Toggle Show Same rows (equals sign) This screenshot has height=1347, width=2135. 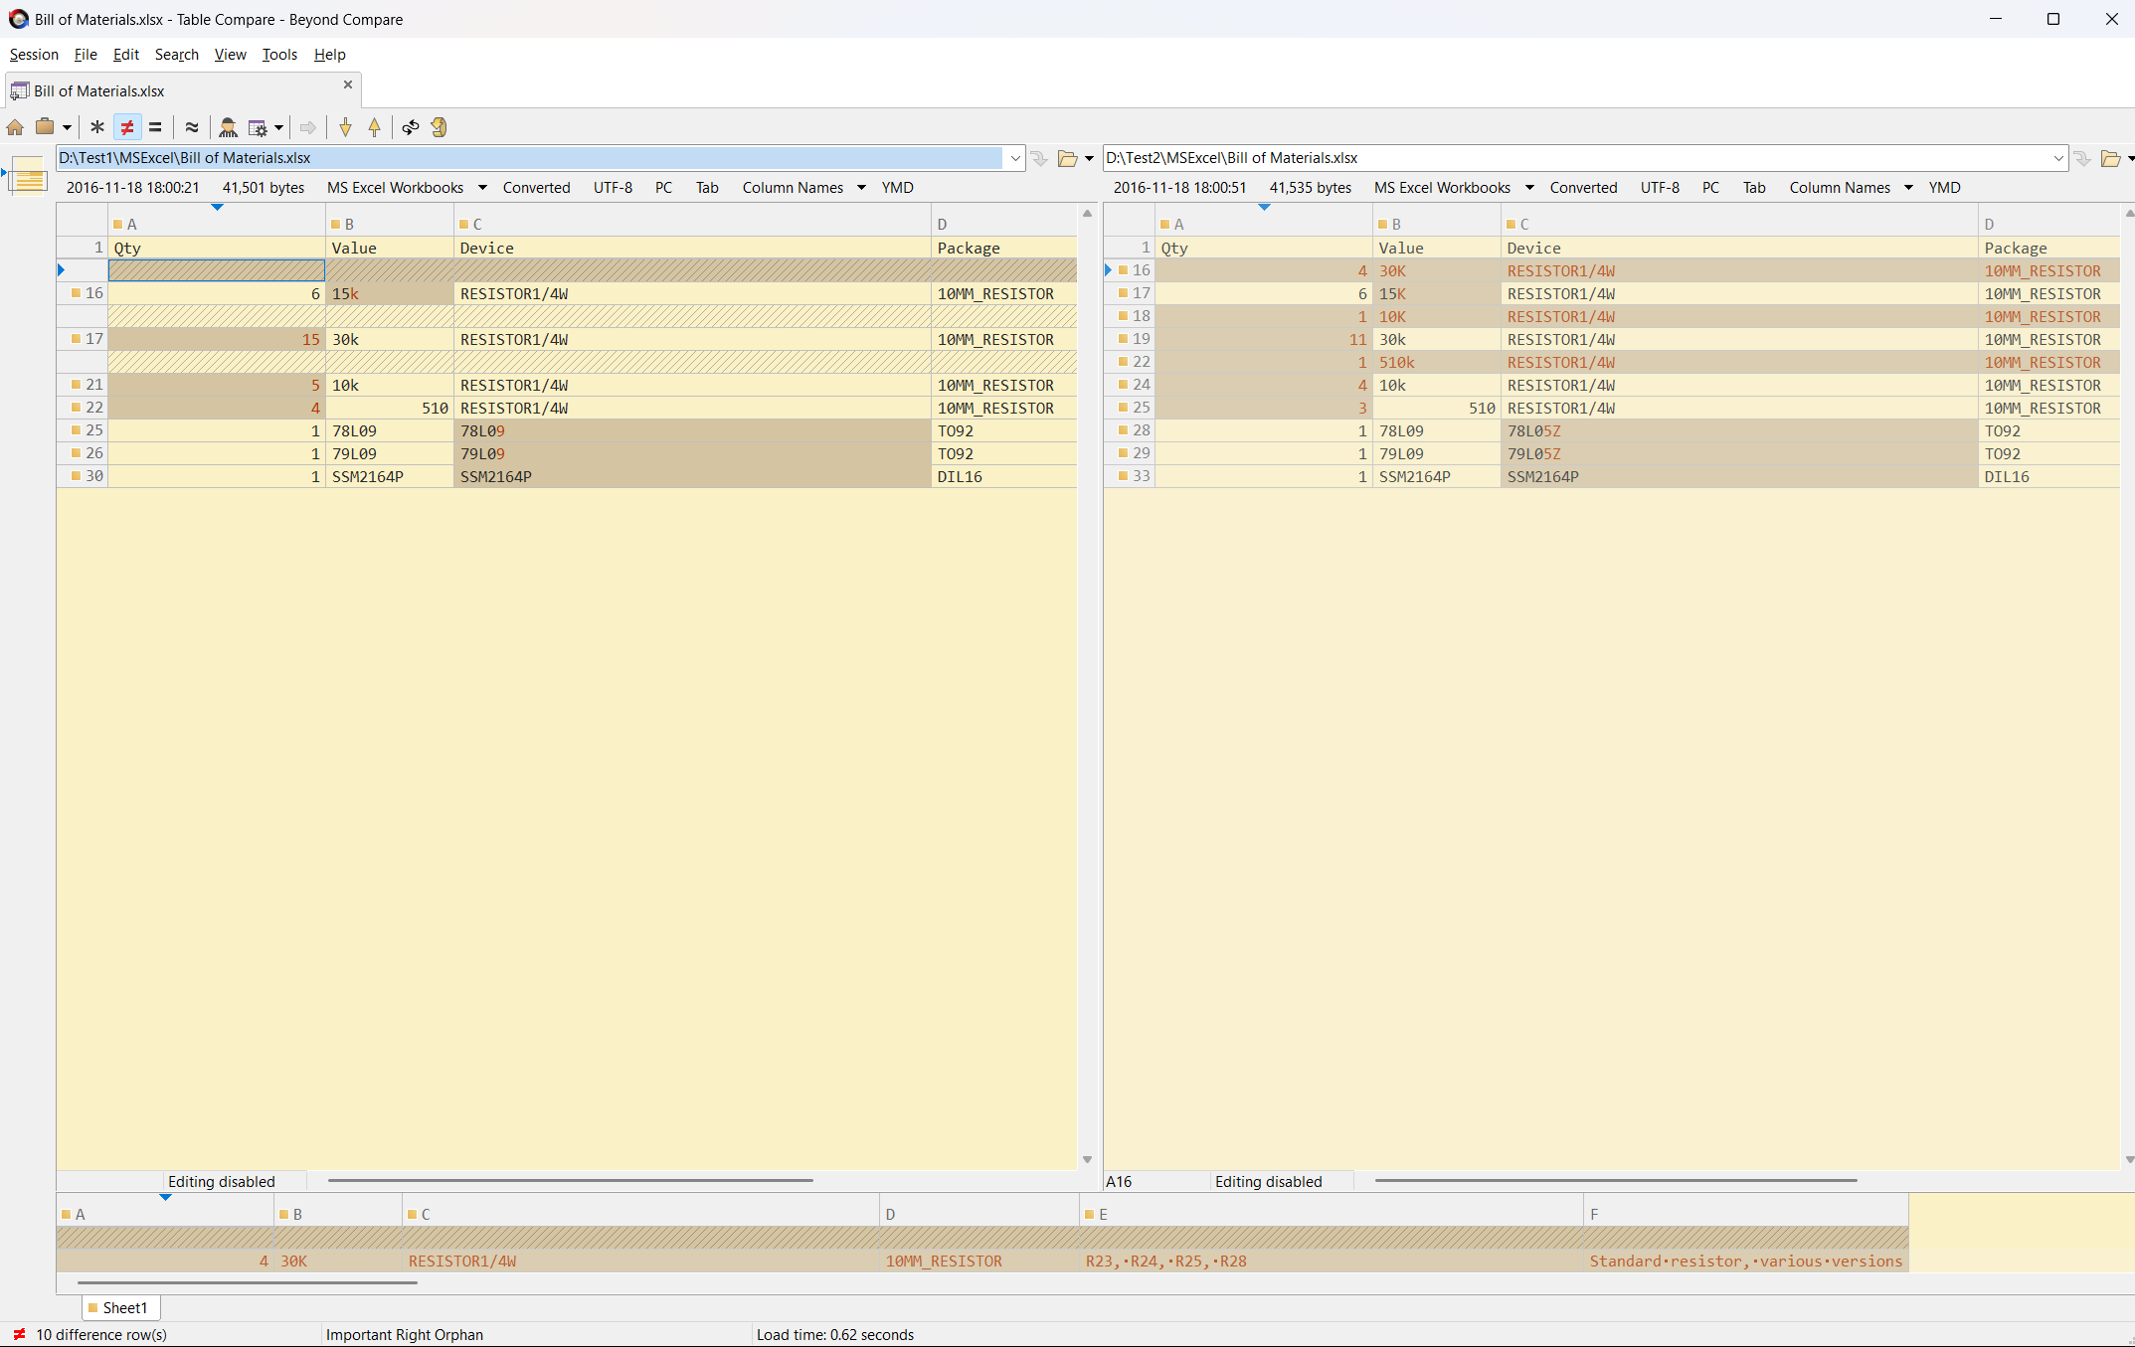pos(155,127)
